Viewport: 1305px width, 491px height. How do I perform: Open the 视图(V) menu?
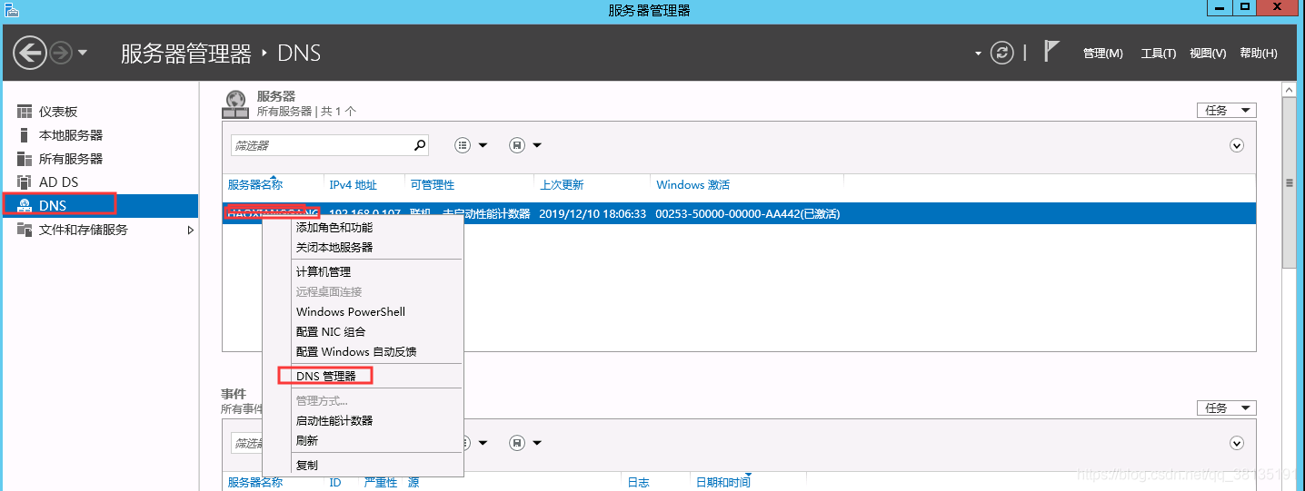(x=1208, y=54)
